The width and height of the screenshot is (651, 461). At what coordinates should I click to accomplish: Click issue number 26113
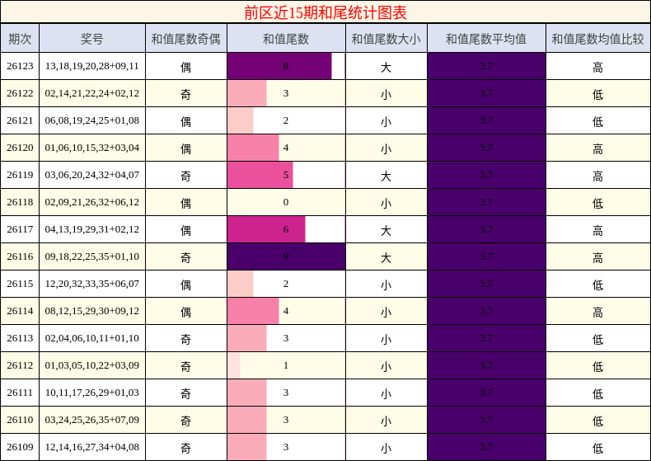20,338
